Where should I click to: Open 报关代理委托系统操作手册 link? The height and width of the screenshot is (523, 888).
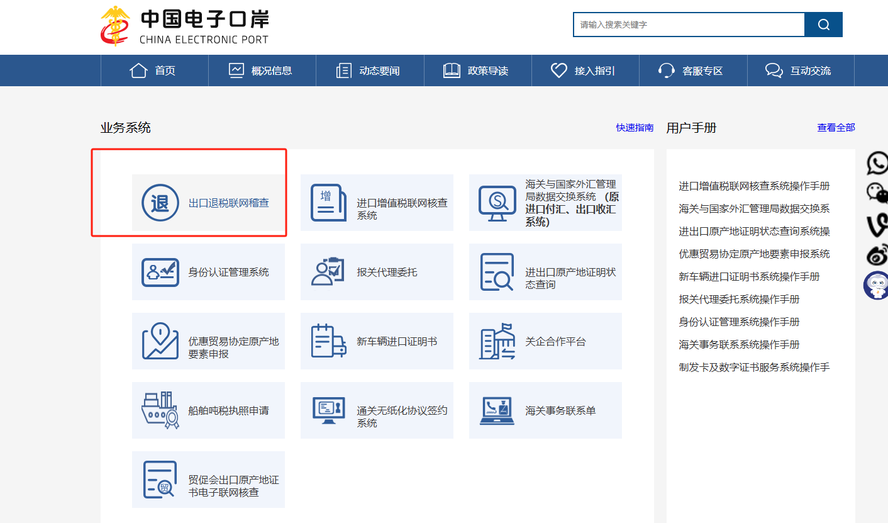[x=739, y=299]
